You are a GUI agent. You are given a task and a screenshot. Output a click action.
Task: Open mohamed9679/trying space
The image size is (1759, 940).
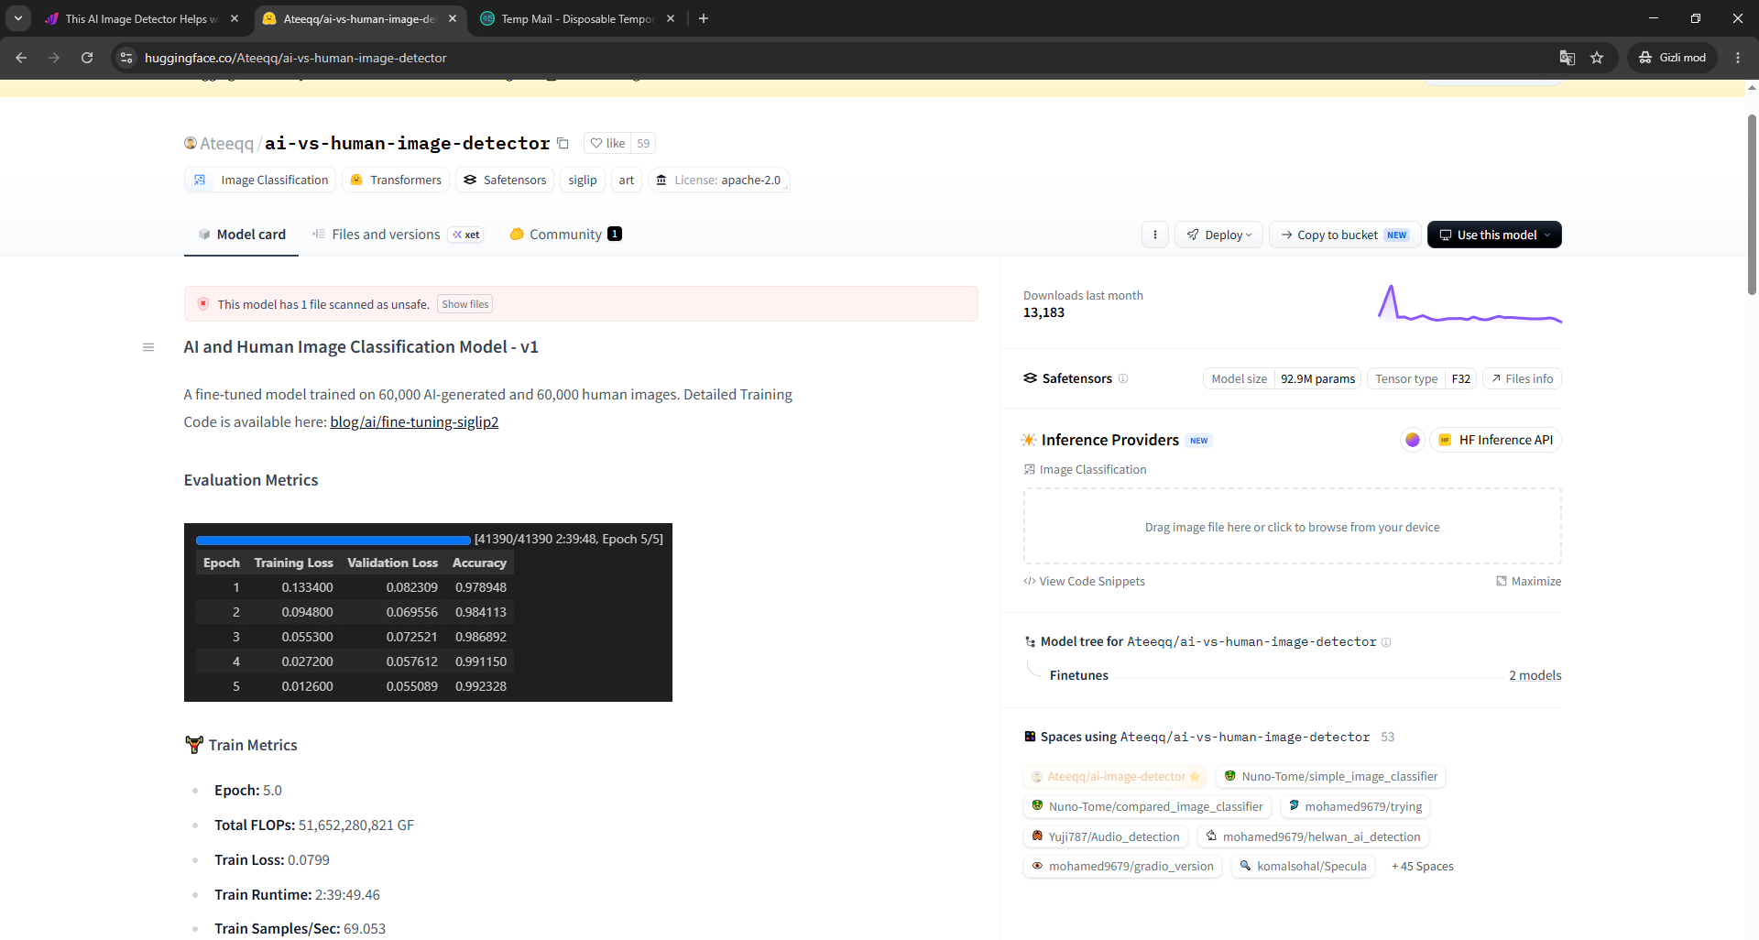point(1355,806)
